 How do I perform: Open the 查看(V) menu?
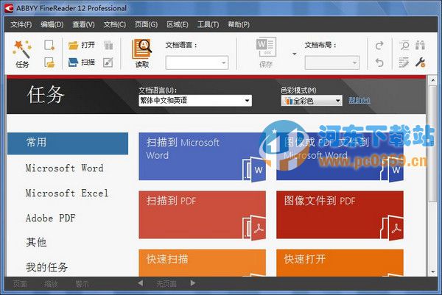[x=83, y=24]
